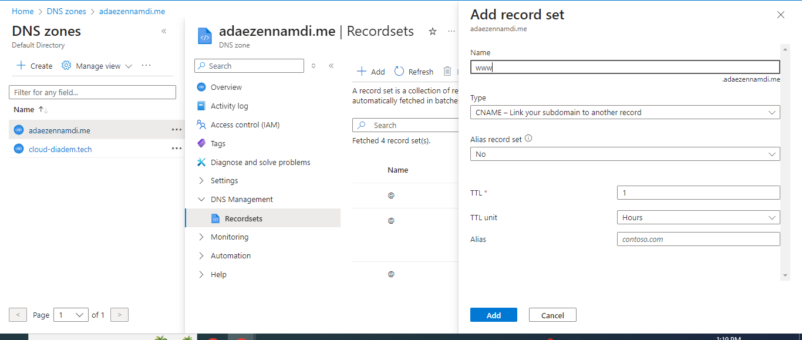Open the more options ellipsis for cloud-diadem.tech
The image size is (802, 340).
click(x=176, y=149)
